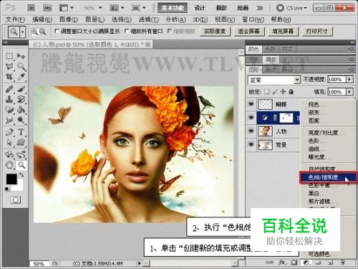Enable 缩放所有窗口 checkbox
This screenshot has height=269, width=358.
click(127, 31)
